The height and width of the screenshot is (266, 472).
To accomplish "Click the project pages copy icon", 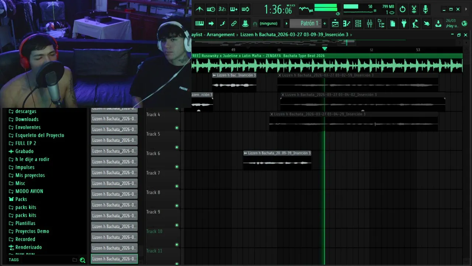I will [392, 24].
